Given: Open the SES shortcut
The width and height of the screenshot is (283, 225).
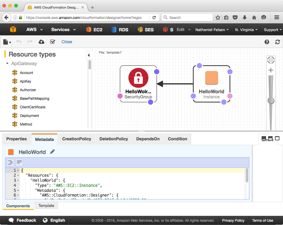Looking at the screenshot, I should (145, 30).
